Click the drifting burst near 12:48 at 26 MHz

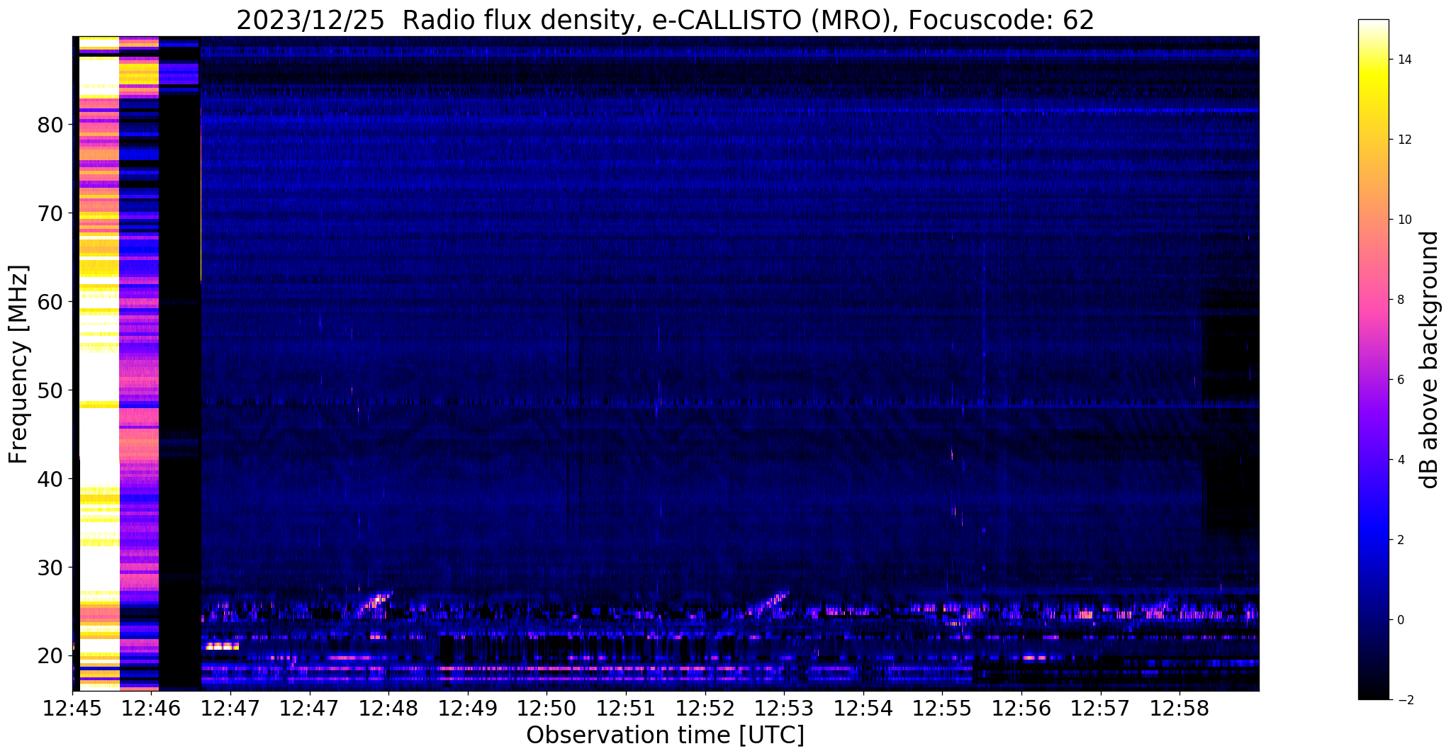pyautogui.click(x=376, y=602)
